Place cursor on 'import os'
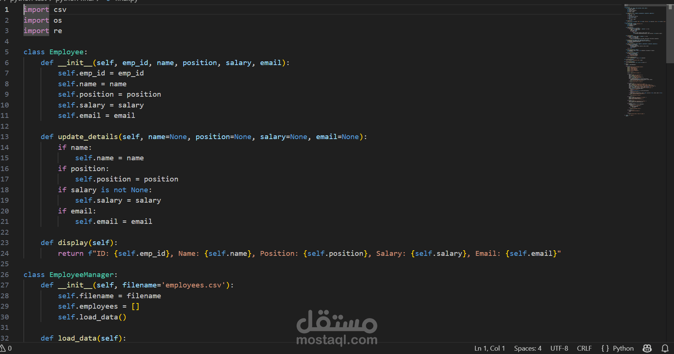Screen dimensions: 674x354 coord(43,20)
